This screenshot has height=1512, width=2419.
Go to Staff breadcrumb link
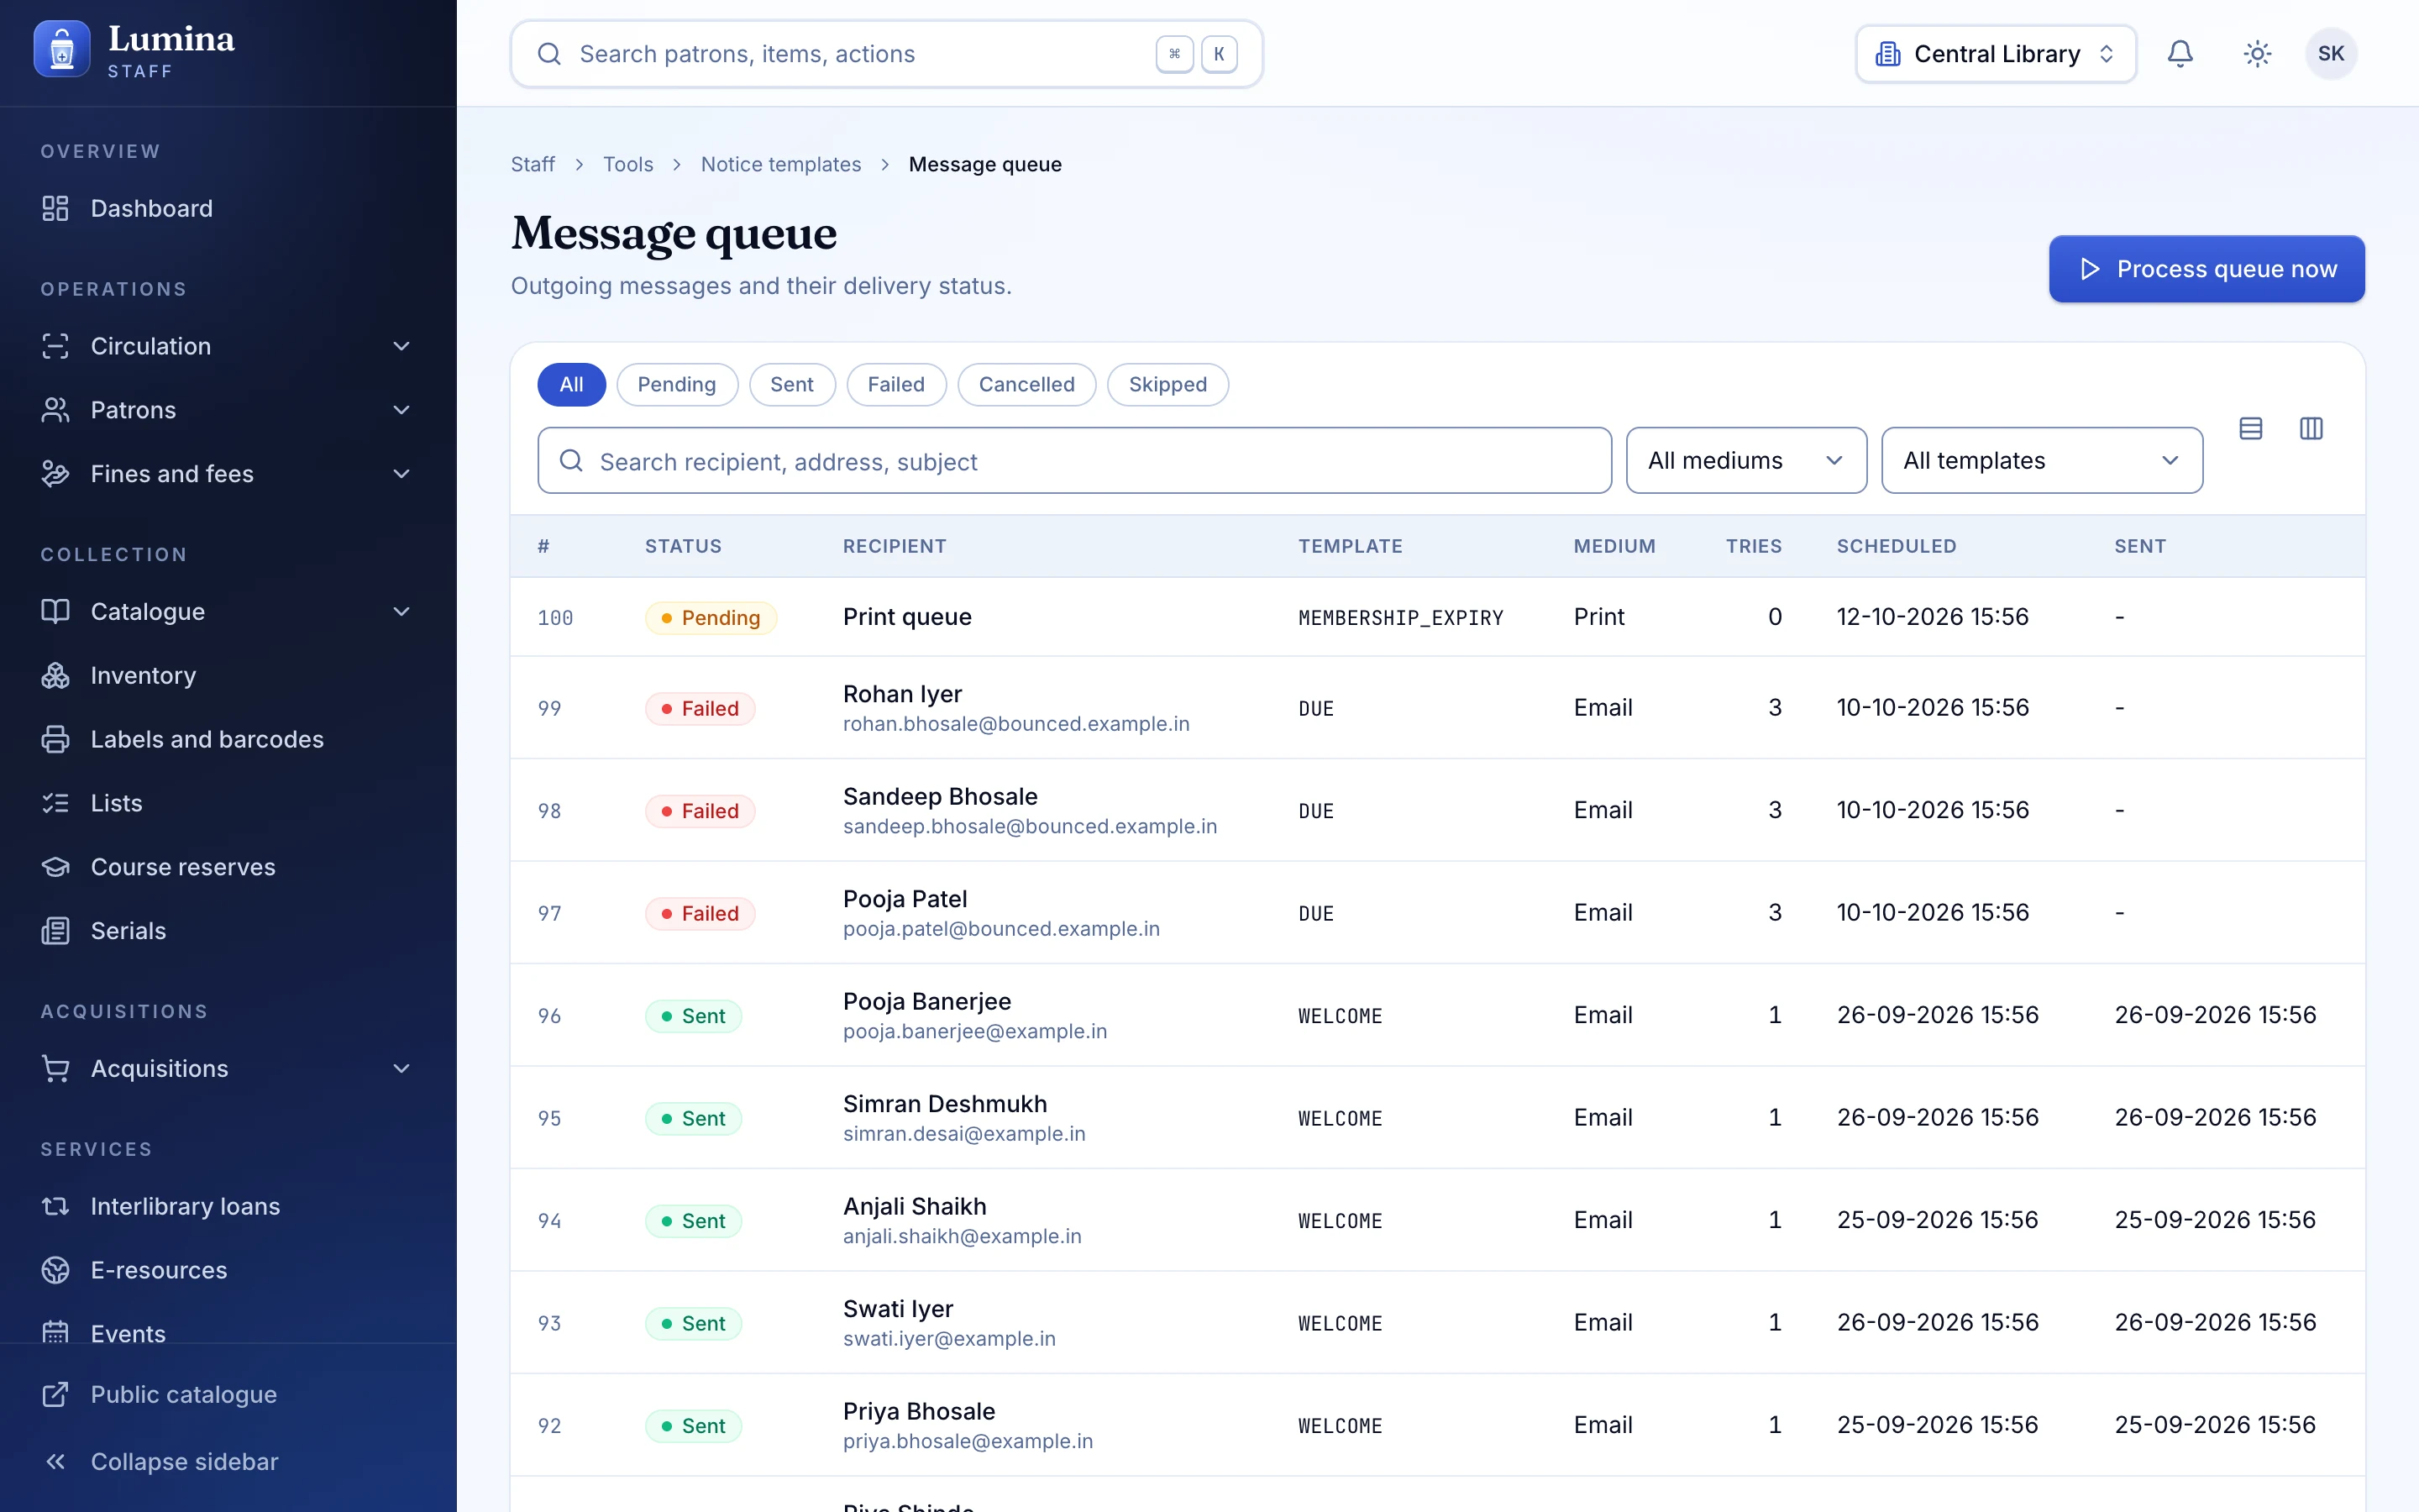(533, 164)
